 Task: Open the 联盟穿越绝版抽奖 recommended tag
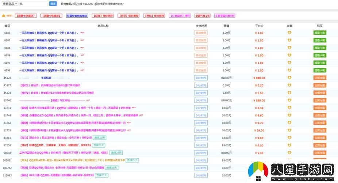pyautogui.click(x=77, y=16)
